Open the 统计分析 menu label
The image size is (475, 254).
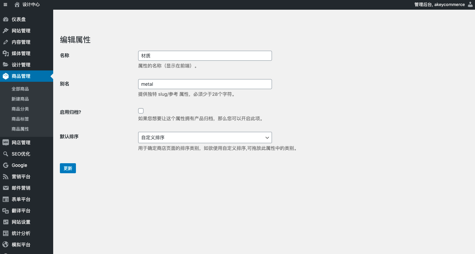tap(21, 233)
